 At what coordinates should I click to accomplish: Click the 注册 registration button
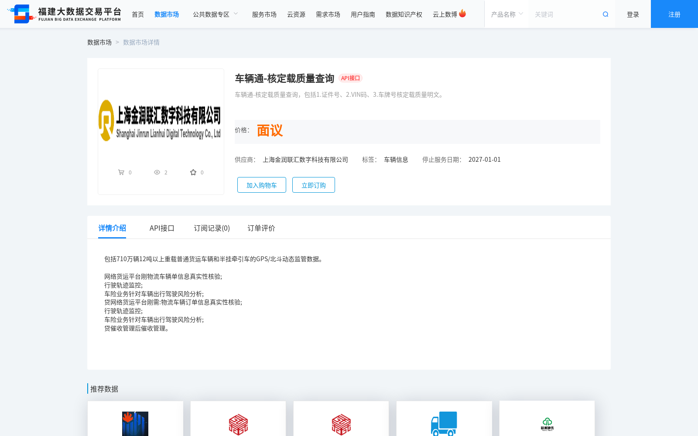674,14
